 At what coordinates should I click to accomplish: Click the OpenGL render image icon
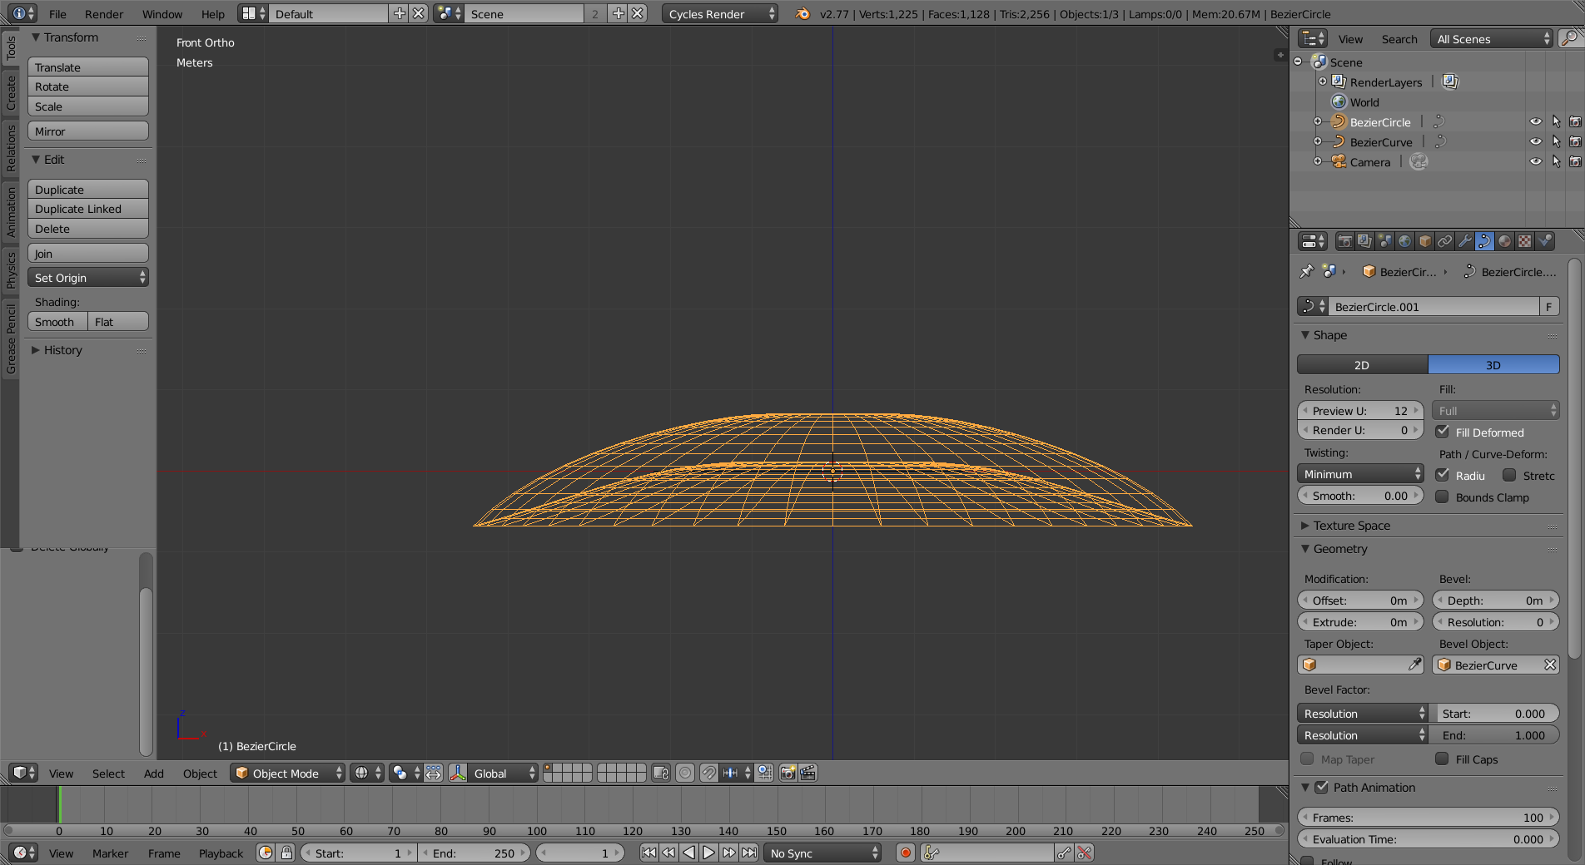coord(788,773)
